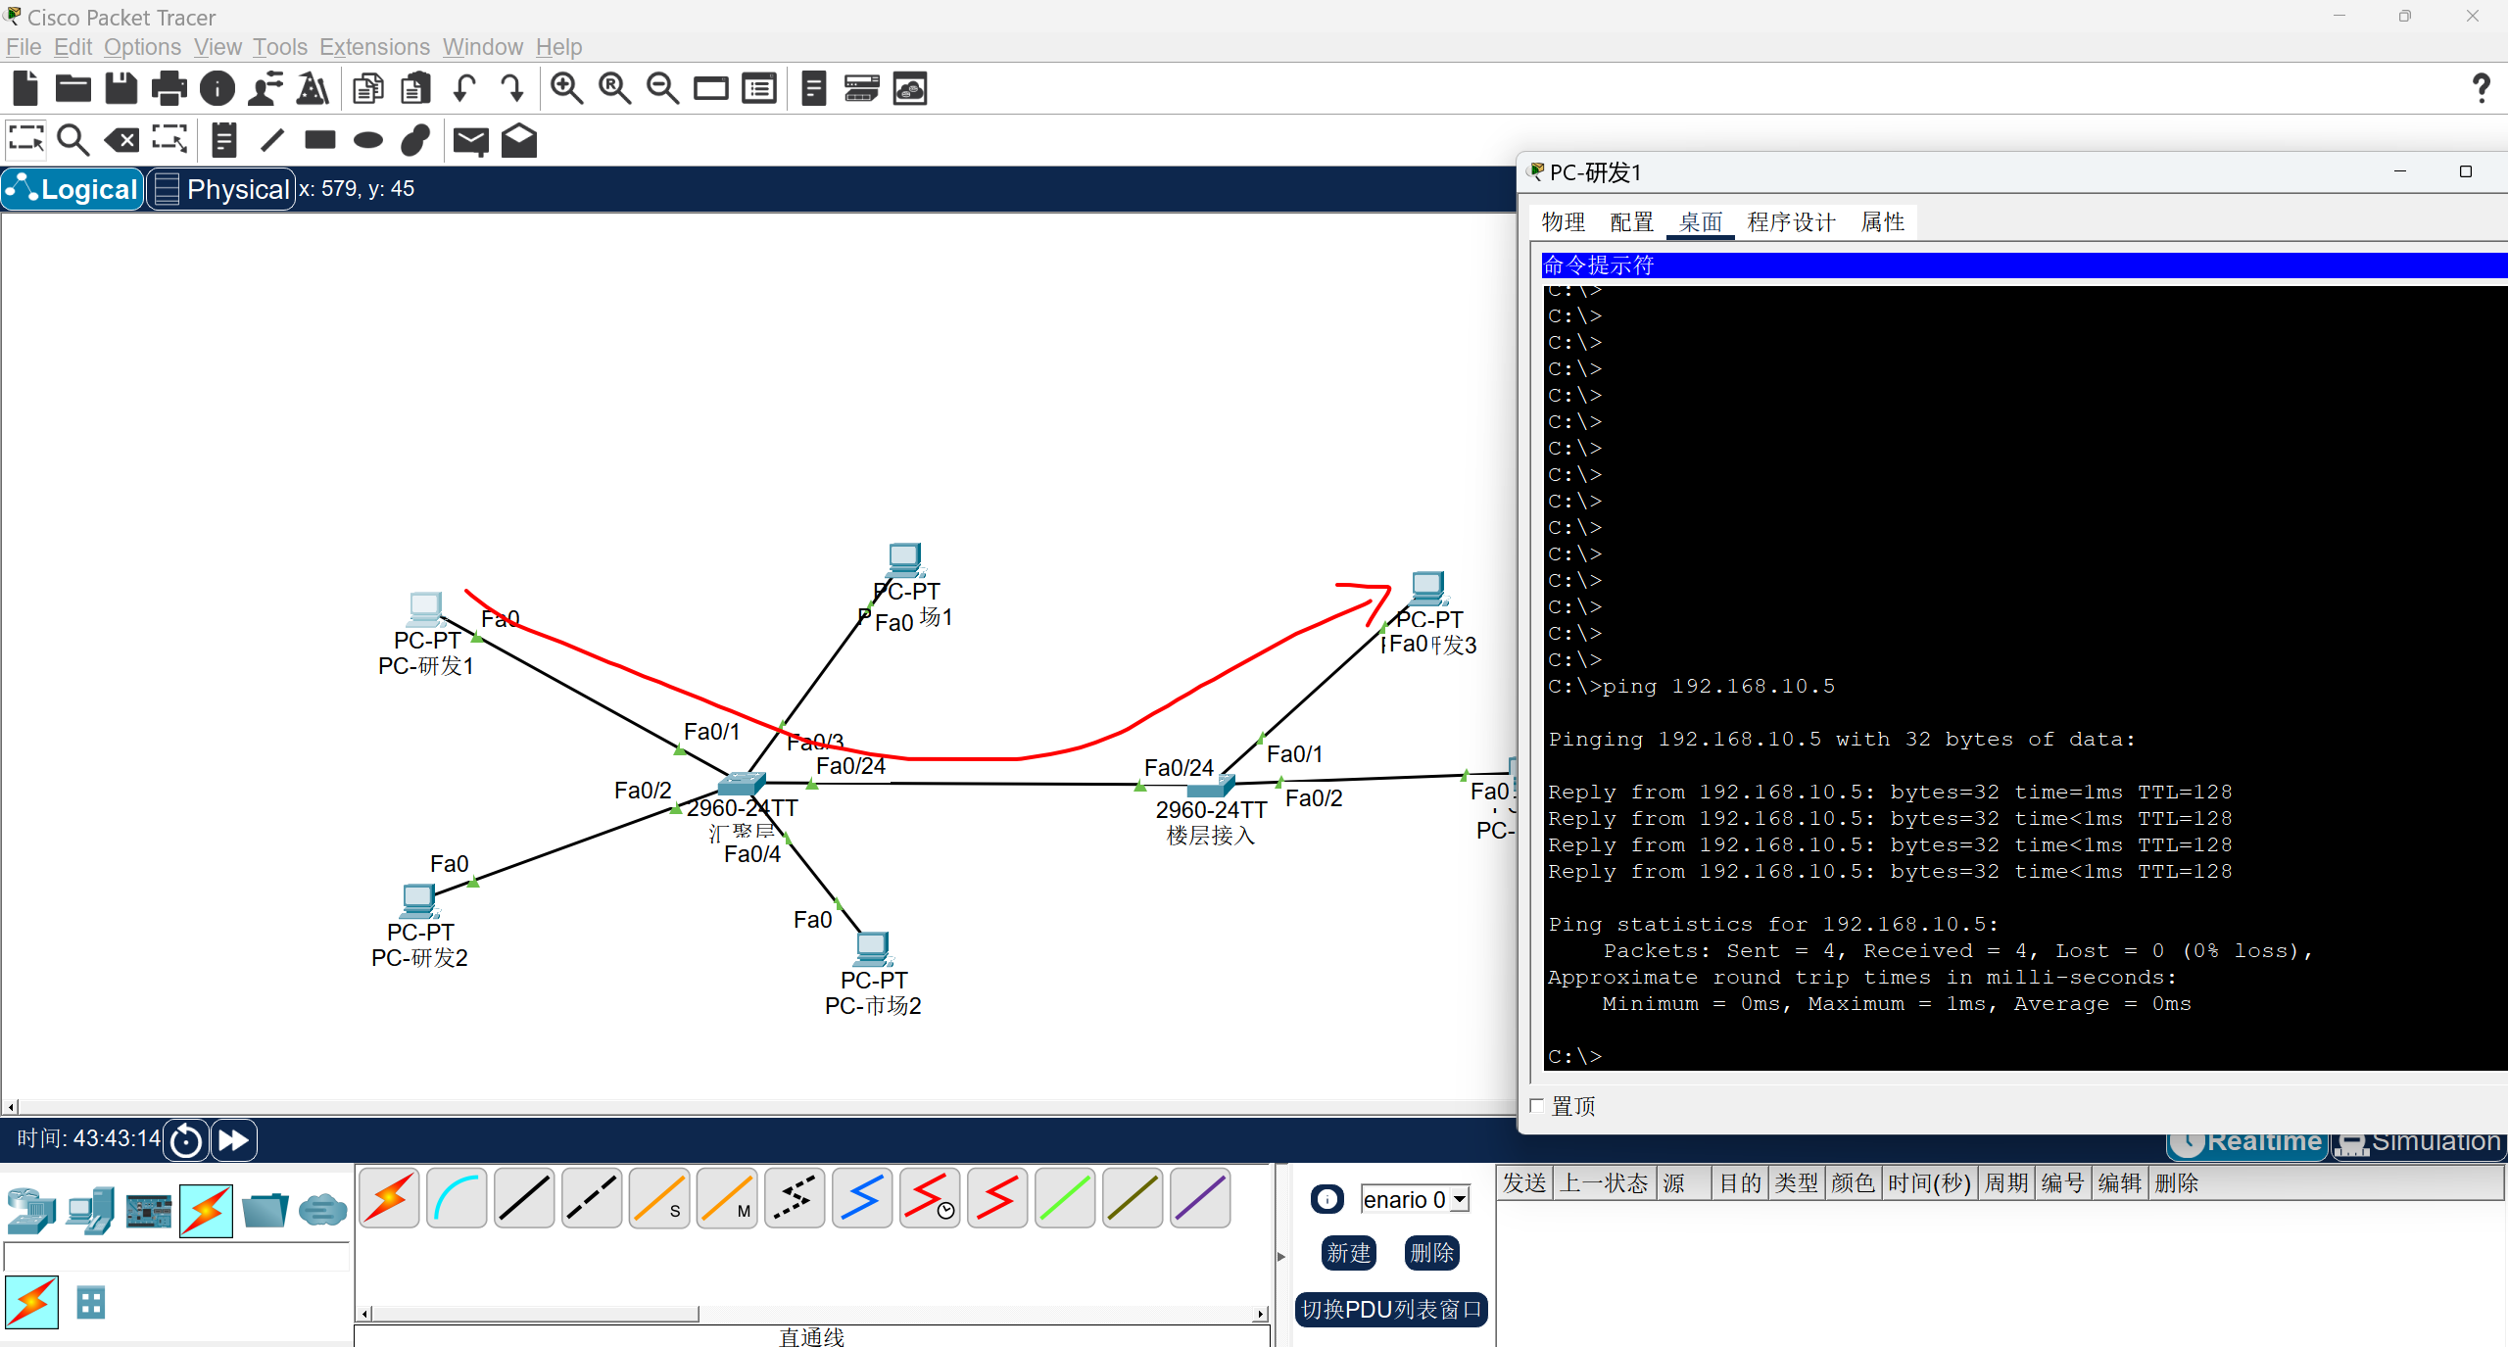This screenshot has height=1347, width=2508.
Task: Click the expander arrow beside cable palette
Action: [x=1281, y=1256]
